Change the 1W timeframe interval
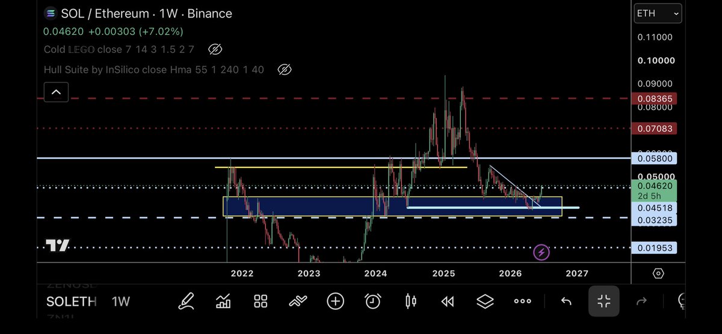 coord(121,302)
